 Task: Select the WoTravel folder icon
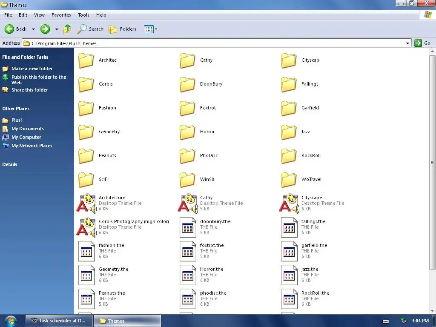click(289, 180)
